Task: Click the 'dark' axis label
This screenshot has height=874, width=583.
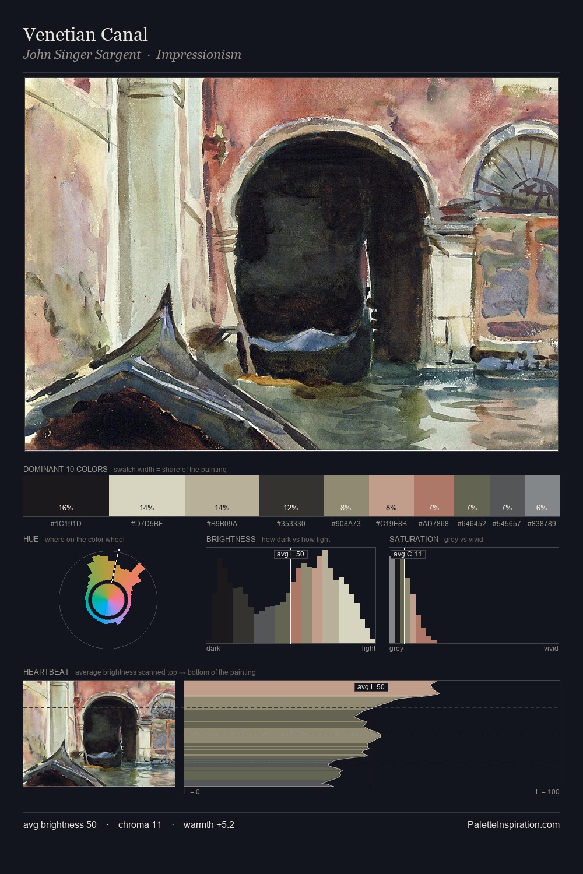Action: tap(213, 649)
